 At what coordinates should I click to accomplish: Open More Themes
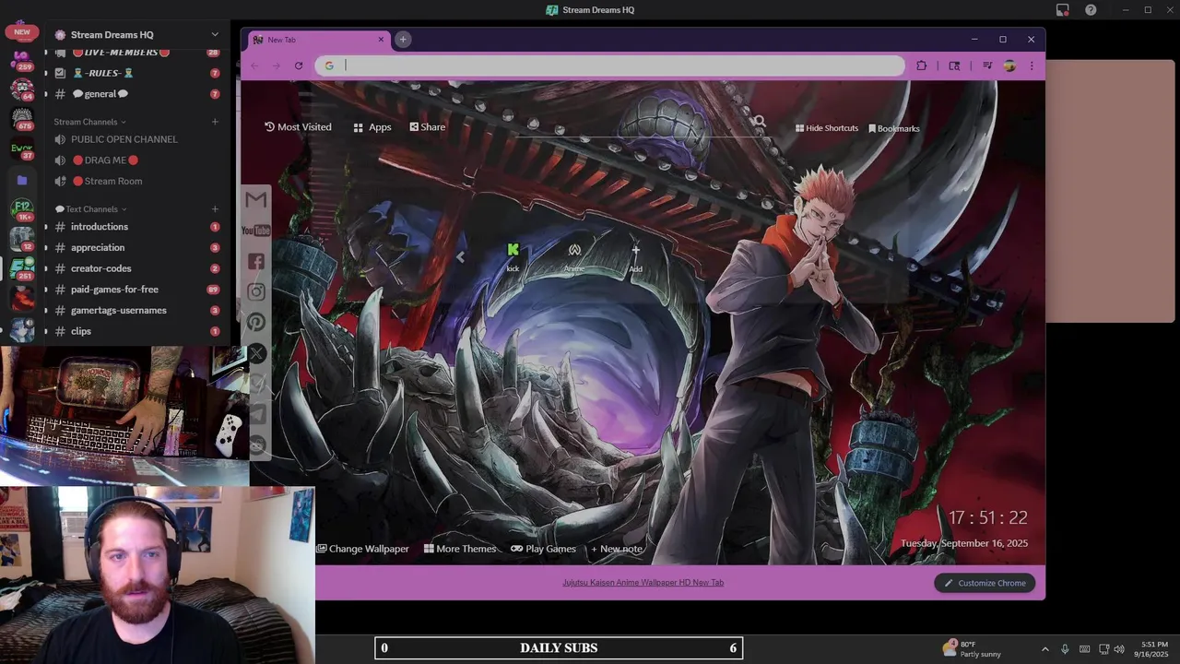[460, 549]
